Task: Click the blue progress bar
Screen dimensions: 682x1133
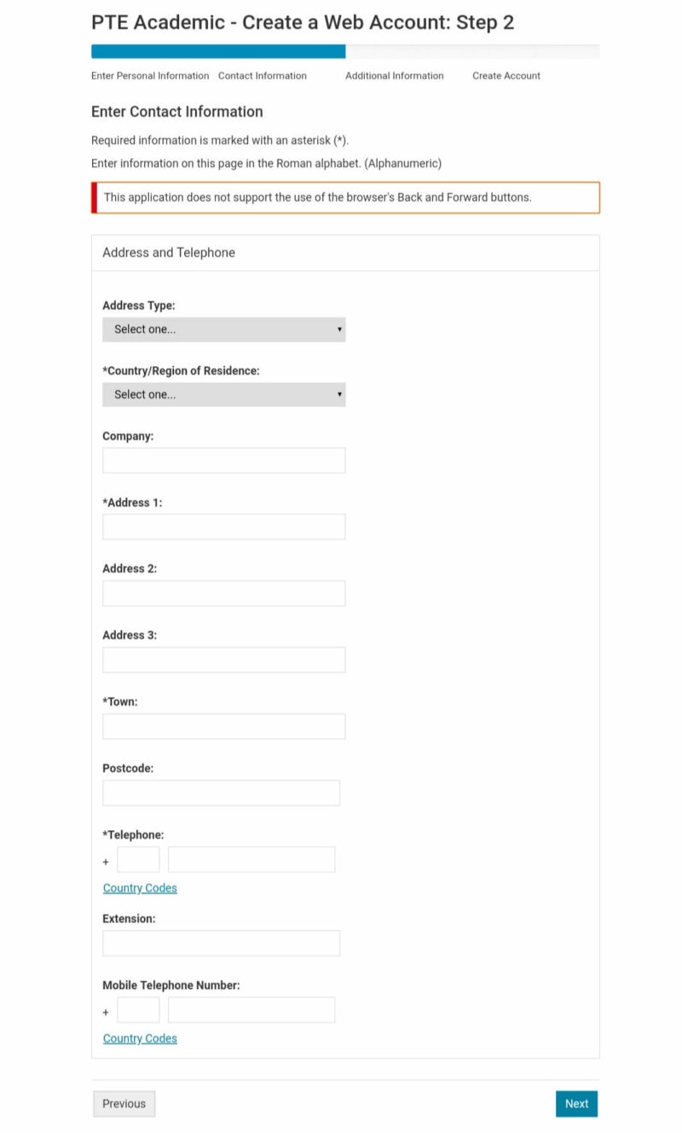Action: [x=217, y=51]
